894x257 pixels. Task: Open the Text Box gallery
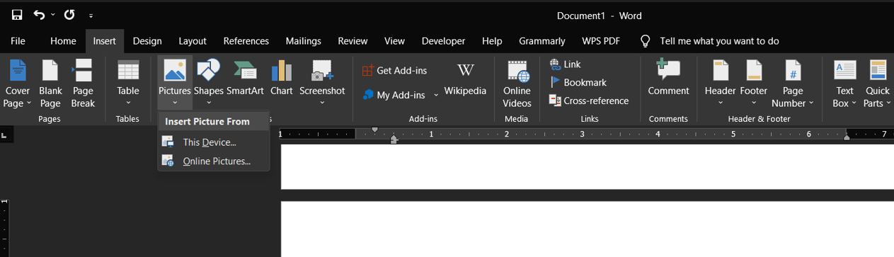845,84
